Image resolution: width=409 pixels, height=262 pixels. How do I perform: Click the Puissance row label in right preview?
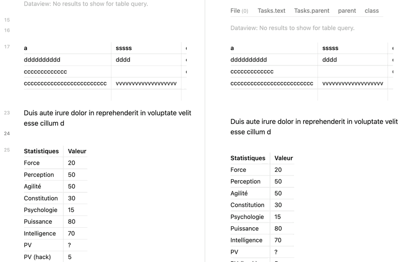click(x=244, y=228)
